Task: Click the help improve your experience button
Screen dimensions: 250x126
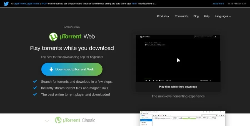Action: [x=204, y=37]
